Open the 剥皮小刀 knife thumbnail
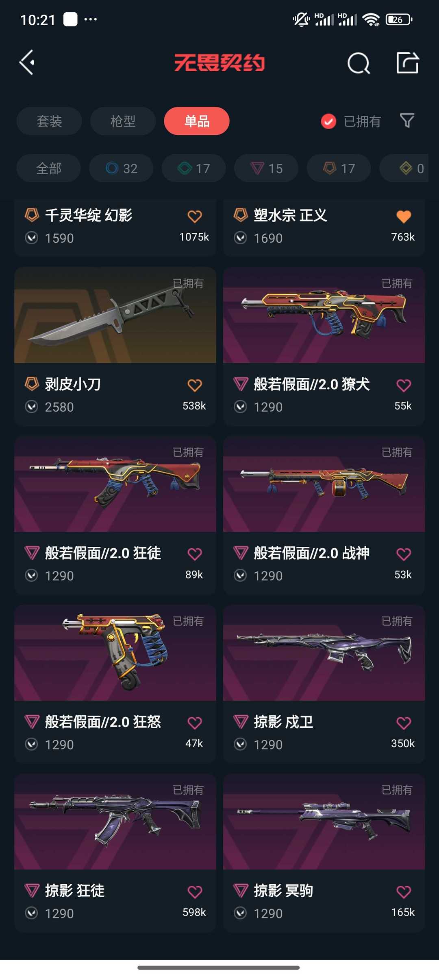 tap(115, 315)
